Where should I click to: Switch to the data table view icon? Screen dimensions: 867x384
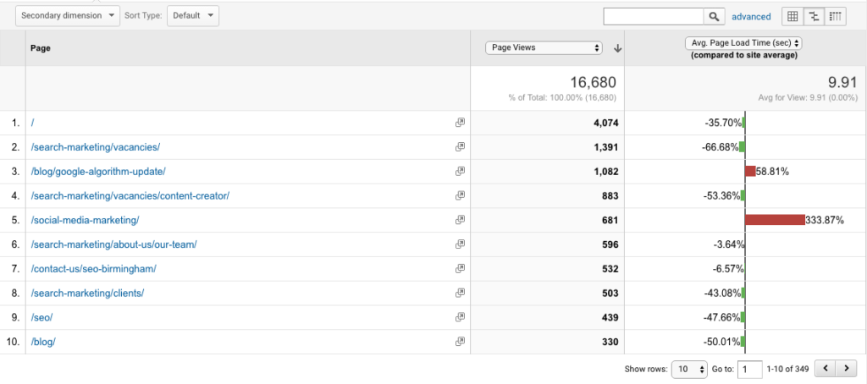pyautogui.click(x=792, y=17)
